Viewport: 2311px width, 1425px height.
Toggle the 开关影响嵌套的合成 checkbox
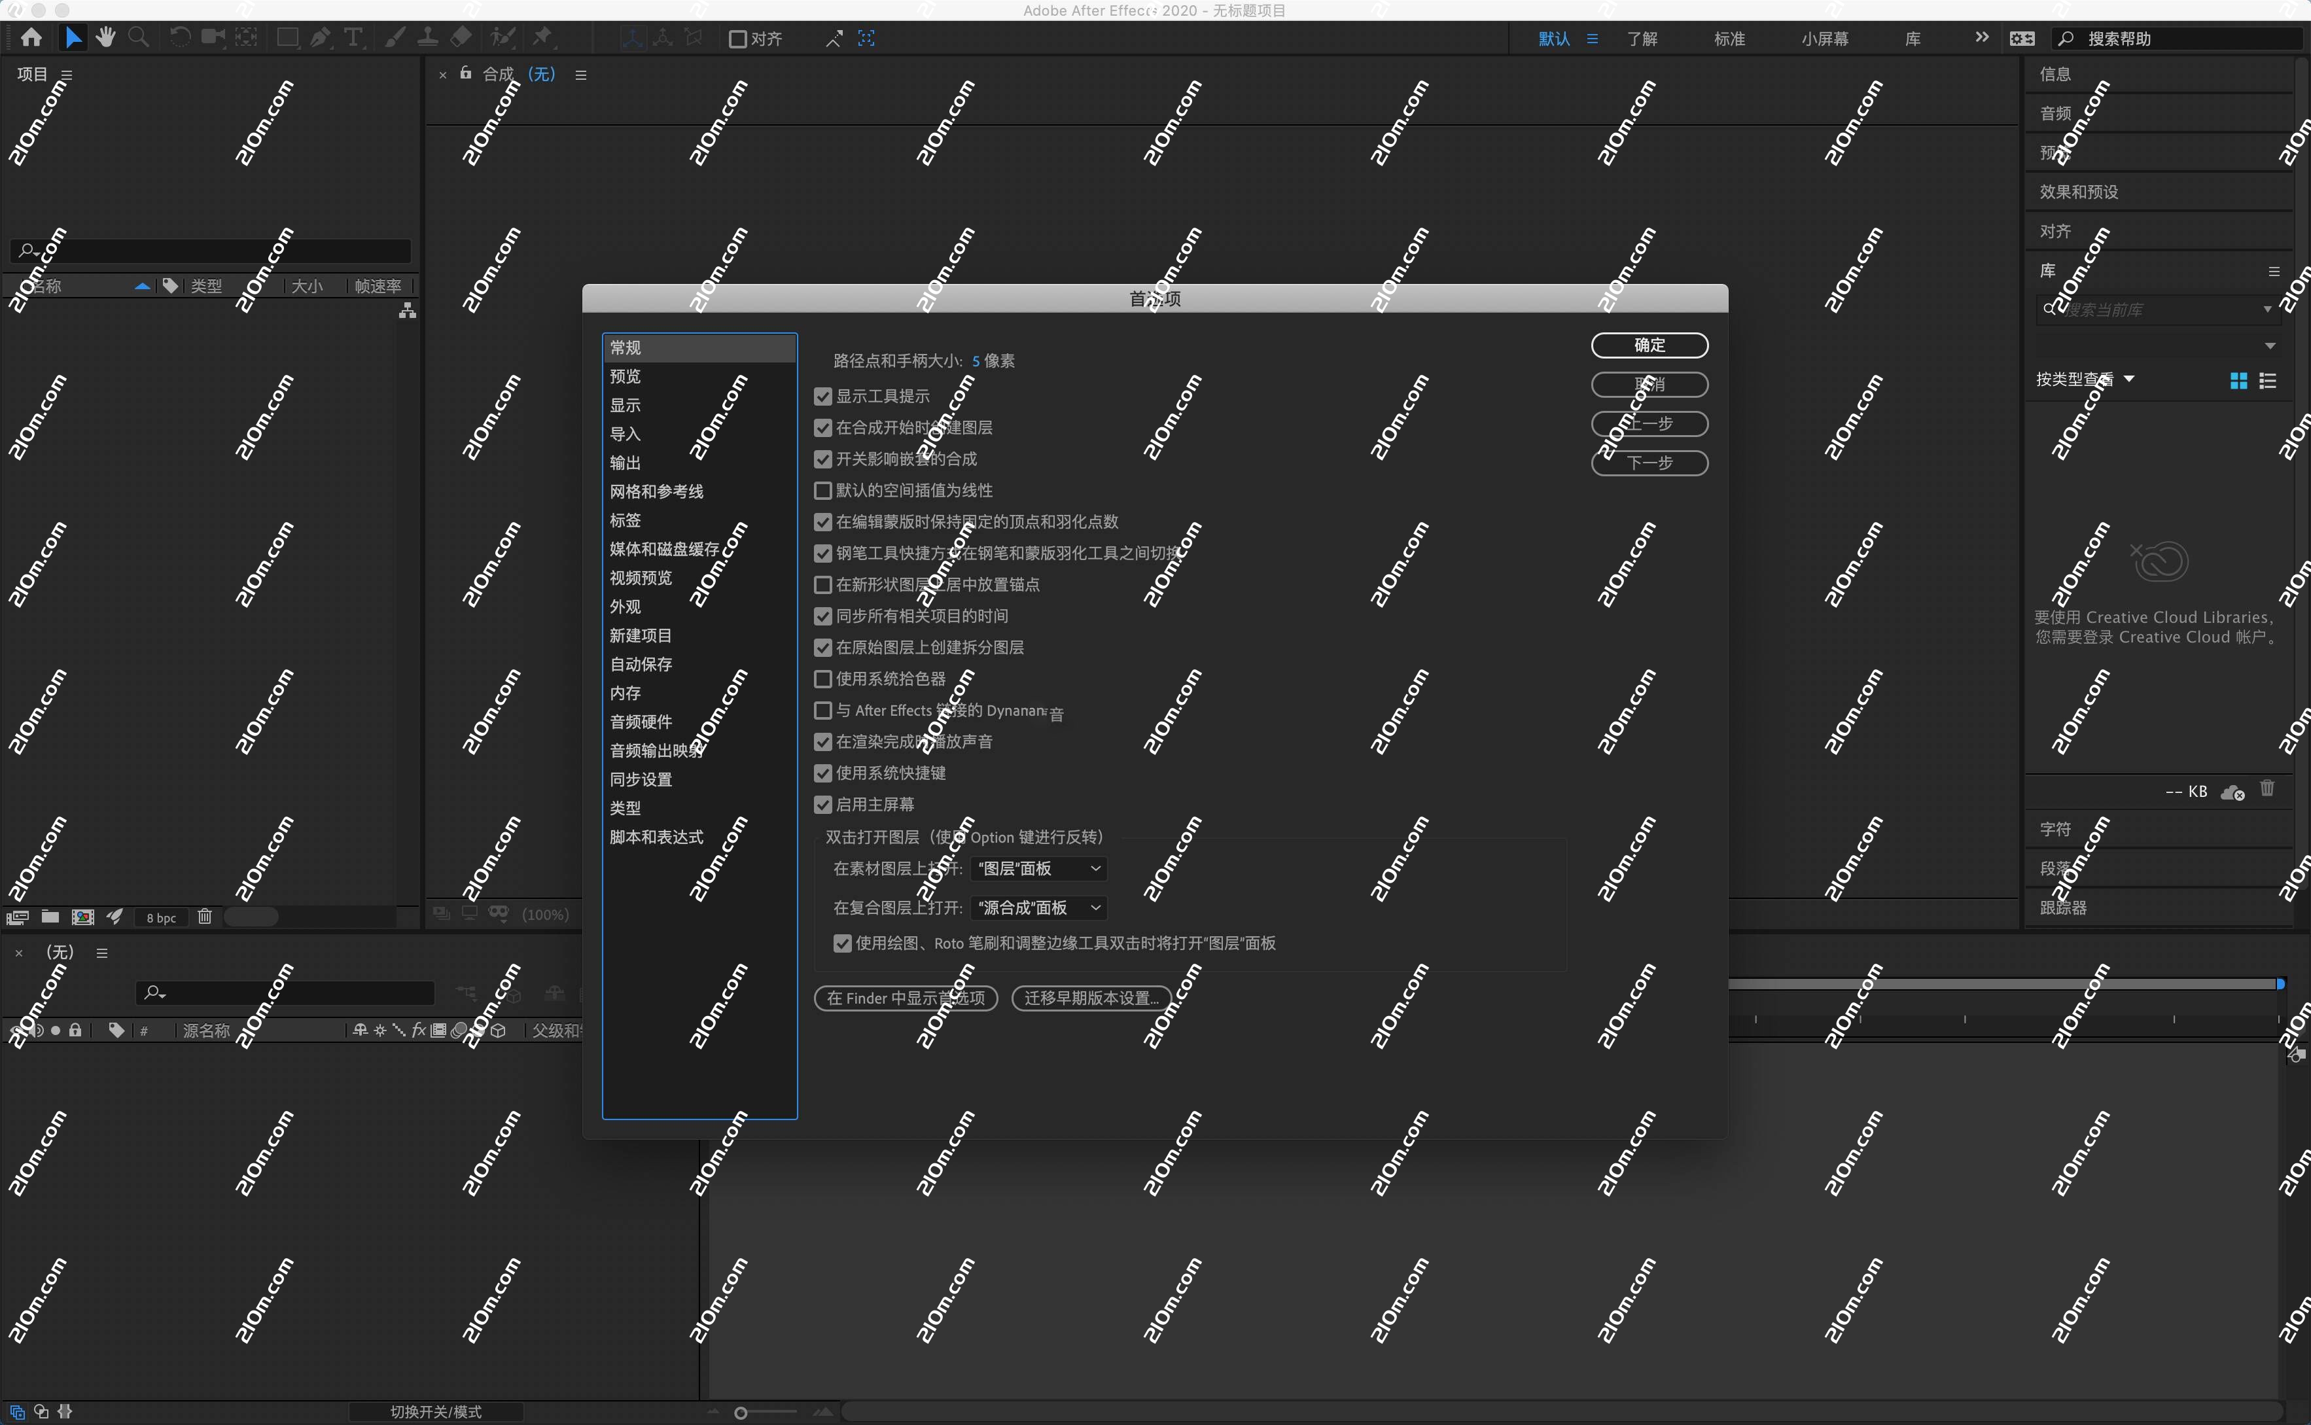[x=823, y=459]
